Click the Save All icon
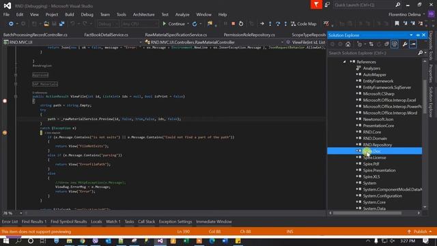 point(61,24)
